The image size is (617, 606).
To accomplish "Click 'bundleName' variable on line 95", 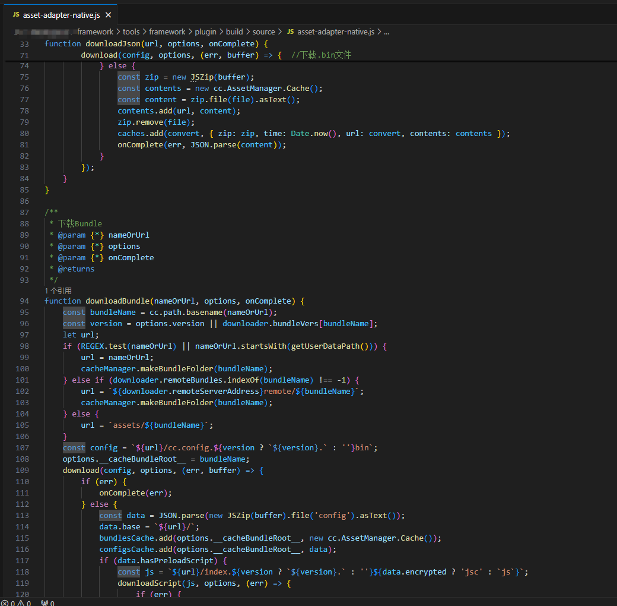I will click(x=113, y=312).
